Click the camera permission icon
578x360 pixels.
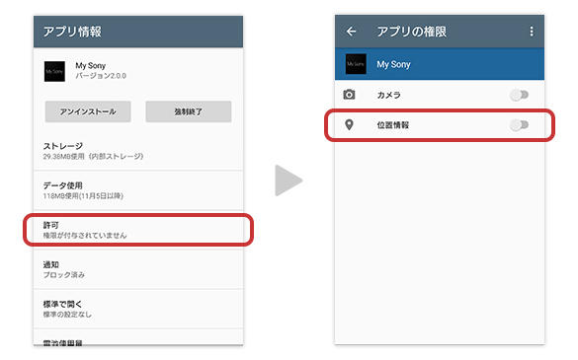pos(349,95)
